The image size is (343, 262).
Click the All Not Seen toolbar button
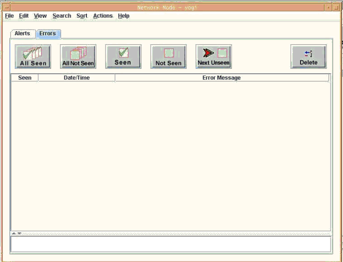click(78, 56)
